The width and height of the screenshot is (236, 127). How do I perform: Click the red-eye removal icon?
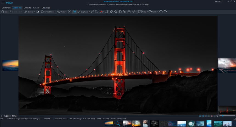pos(101,12)
